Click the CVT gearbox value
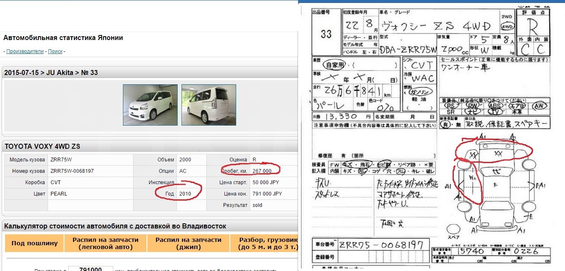This screenshot has height=271, width=565. [x=56, y=182]
